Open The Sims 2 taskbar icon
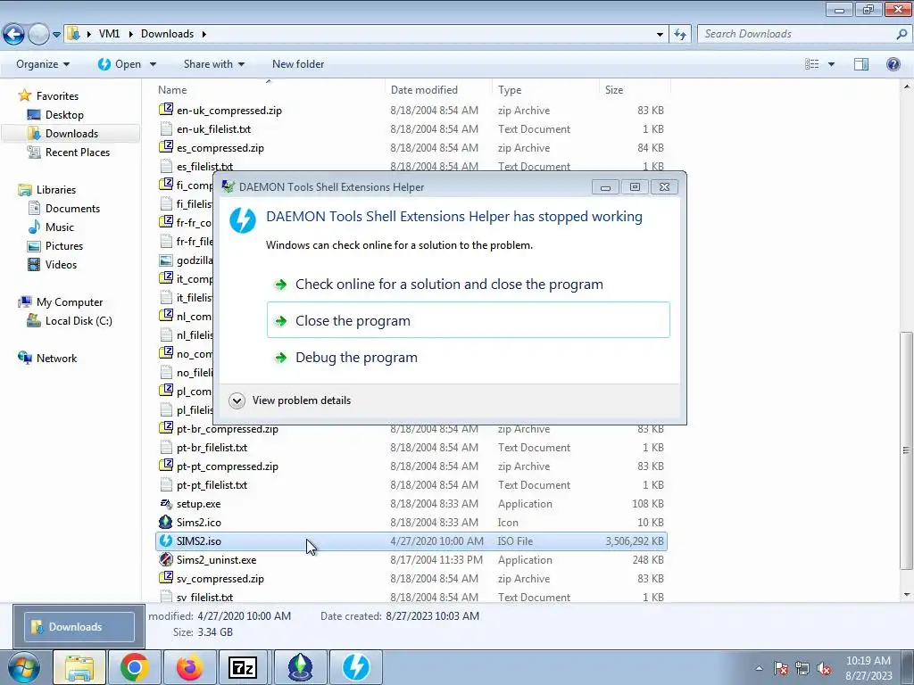 tap(300, 667)
